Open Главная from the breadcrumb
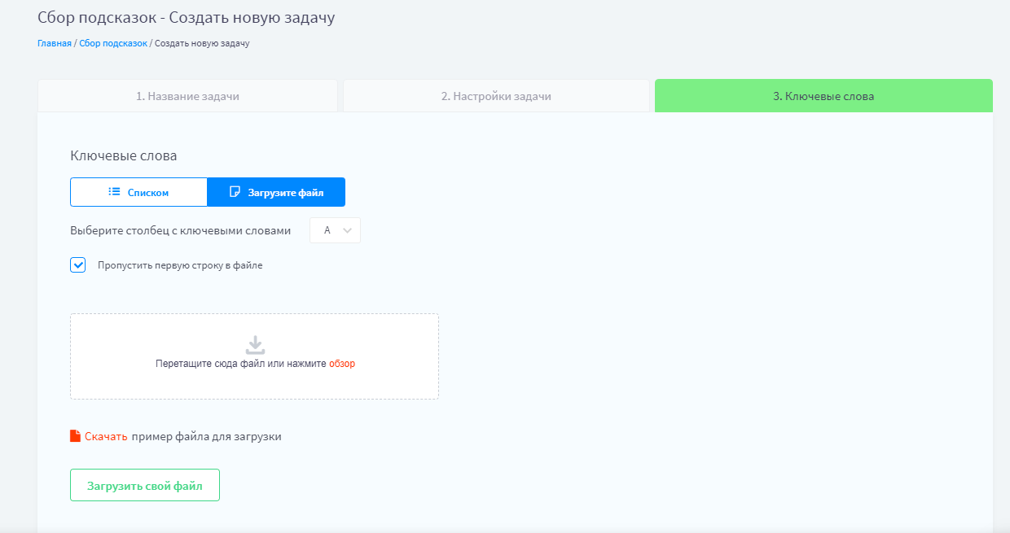1010x533 pixels. click(55, 43)
